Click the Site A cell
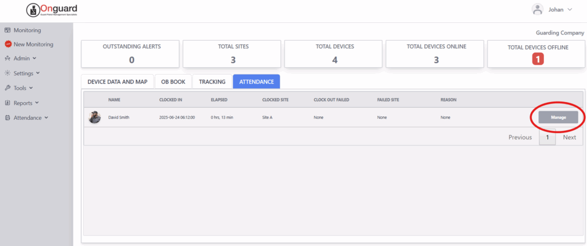587x246 pixels. [x=267, y=117]
